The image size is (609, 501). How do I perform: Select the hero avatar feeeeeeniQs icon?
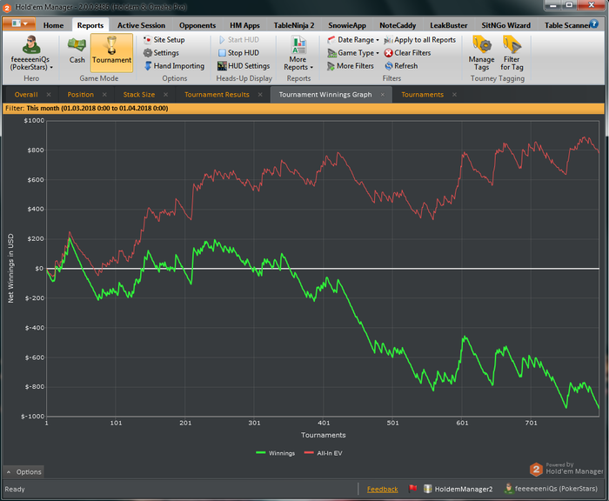click(31, 44)
